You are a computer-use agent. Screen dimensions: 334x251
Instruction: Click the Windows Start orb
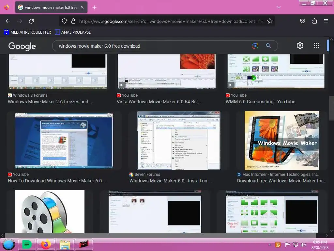8,244
